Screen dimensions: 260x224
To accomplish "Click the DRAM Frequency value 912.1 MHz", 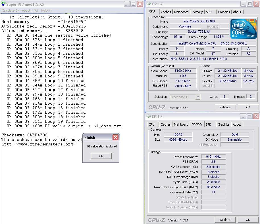I will click(213, 157).
